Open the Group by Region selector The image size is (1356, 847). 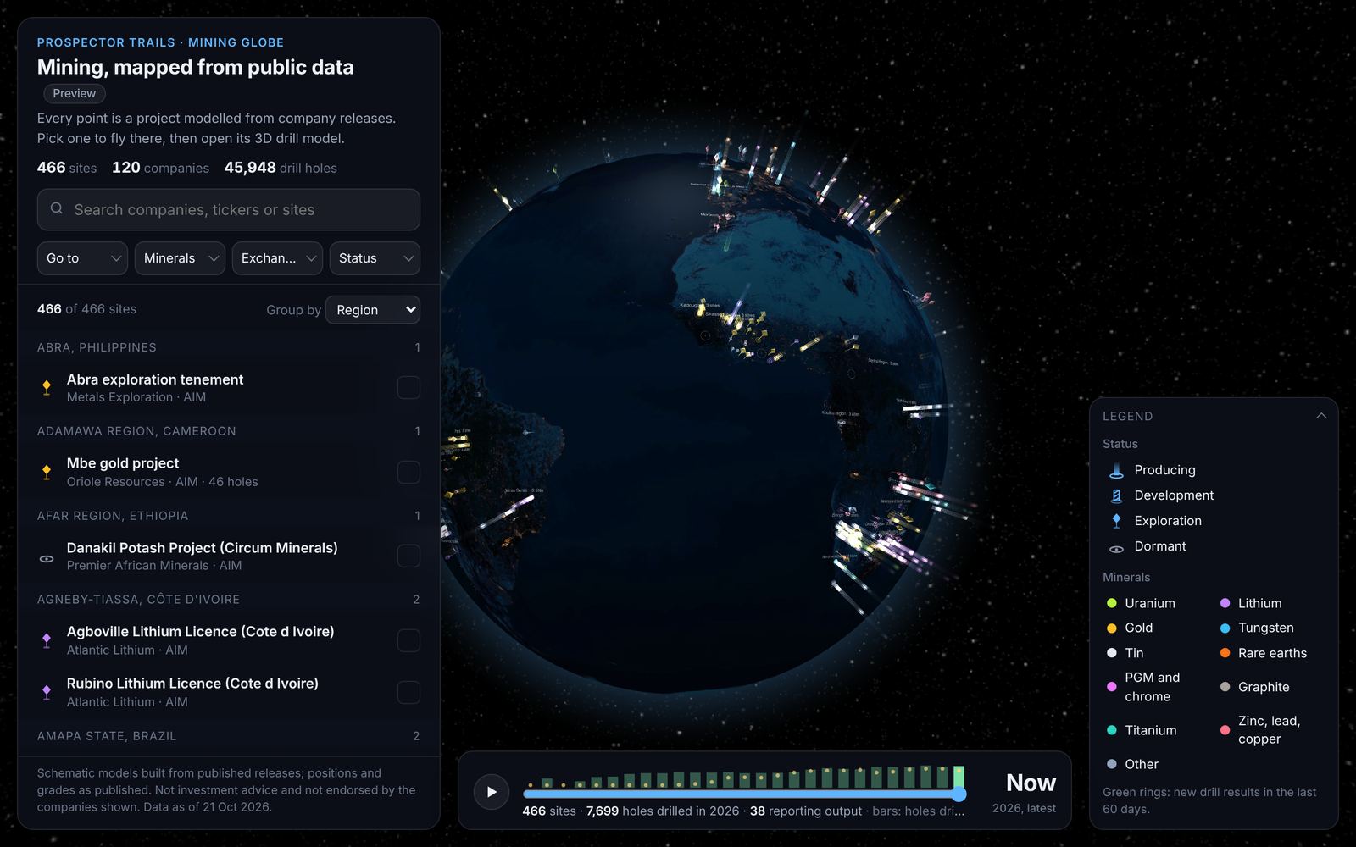point(373,310)
